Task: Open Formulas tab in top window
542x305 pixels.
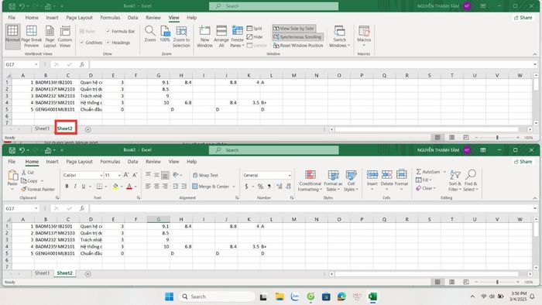Action: (x=110, y=18)
